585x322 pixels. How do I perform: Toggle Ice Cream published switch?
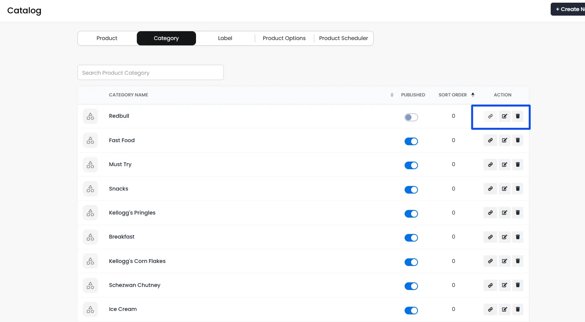(411, 311)
